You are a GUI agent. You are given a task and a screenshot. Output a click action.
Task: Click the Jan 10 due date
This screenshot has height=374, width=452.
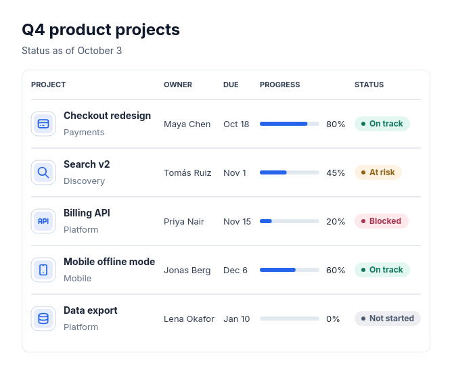[236, 319]
